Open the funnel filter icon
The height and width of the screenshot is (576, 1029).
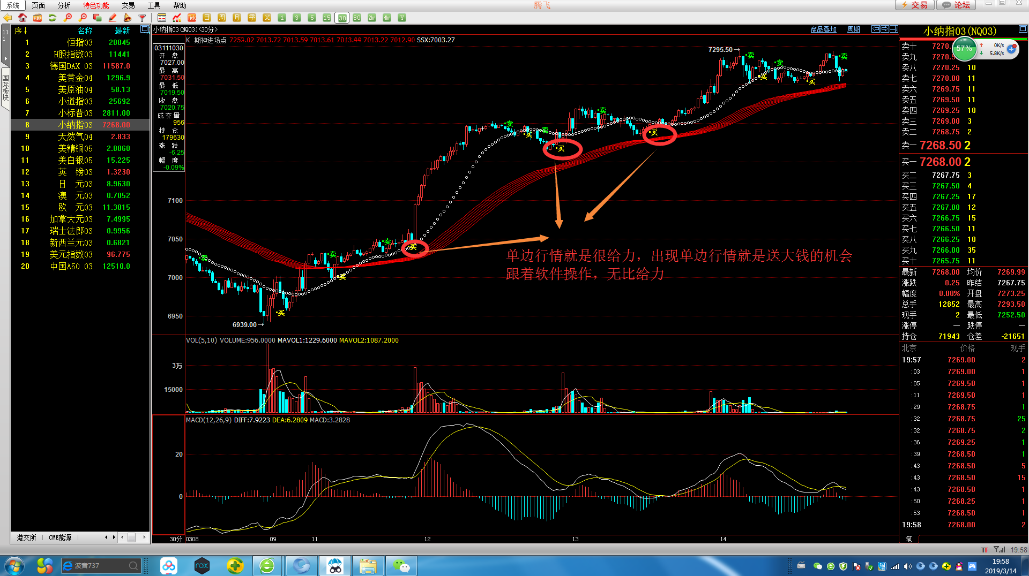point(143,18)
